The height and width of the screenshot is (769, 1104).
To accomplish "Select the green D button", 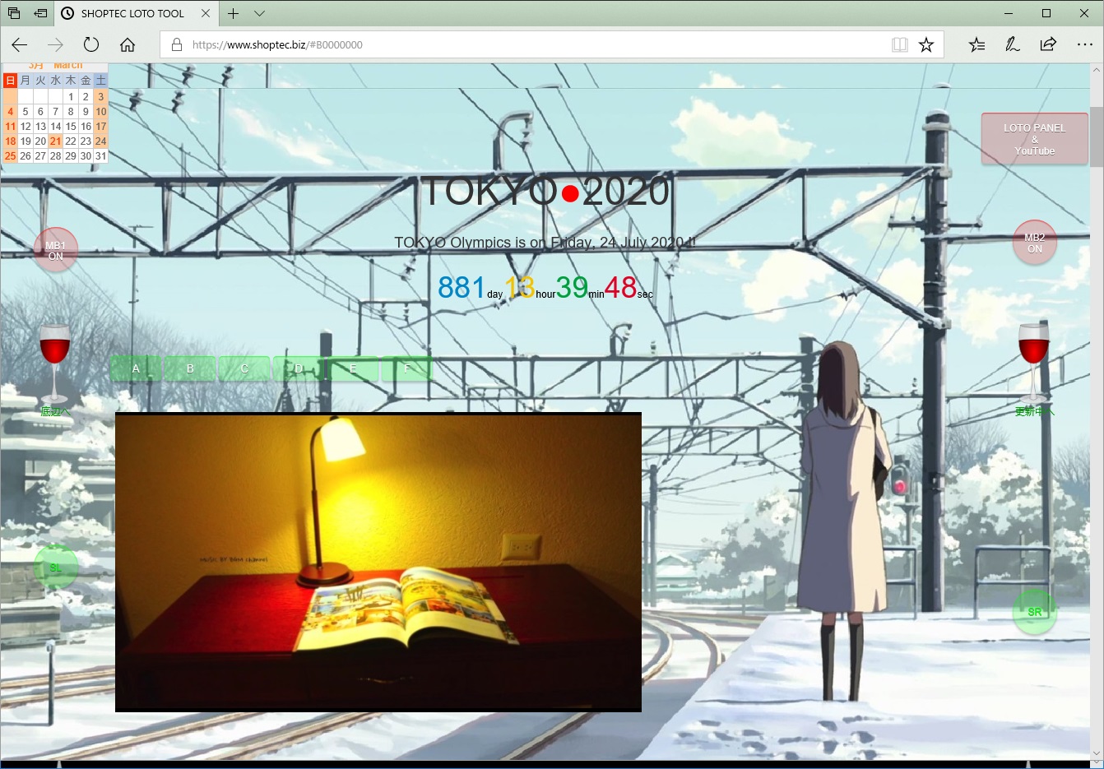I will tap(299, 368).
